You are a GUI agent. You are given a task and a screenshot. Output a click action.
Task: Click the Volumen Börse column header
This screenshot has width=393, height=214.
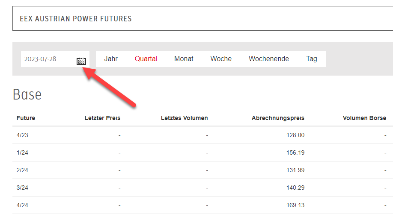click(364, 118)
